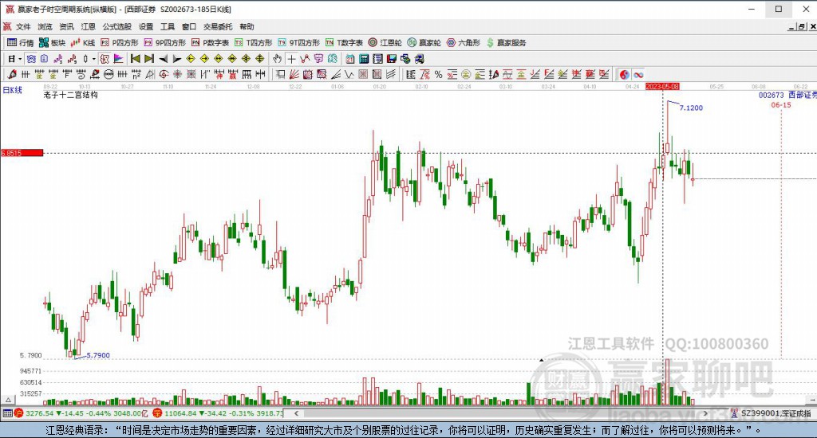The width and height of the screenshot is (817, 438).
Task: Open the calendar 21 icon
Action: click(x=350, y=59)
